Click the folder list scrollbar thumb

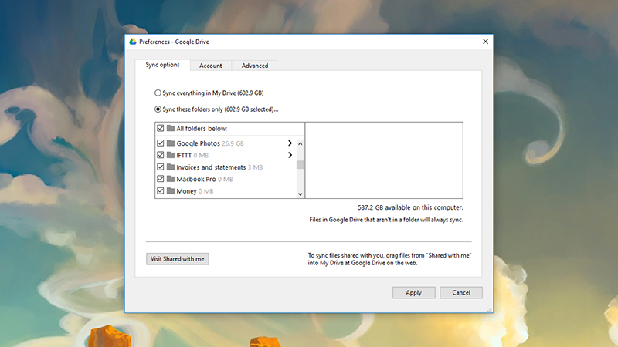point(301,164)
